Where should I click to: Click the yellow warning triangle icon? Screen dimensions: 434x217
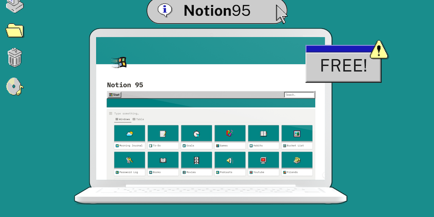[x=378, y=50]
